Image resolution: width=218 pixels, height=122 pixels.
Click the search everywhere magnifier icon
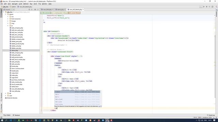coord(217,7)
